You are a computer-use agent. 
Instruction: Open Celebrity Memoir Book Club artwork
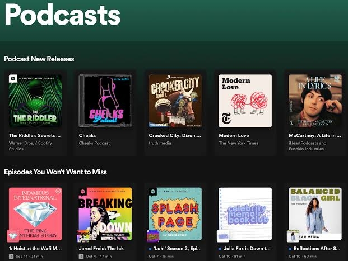[245, 214]
